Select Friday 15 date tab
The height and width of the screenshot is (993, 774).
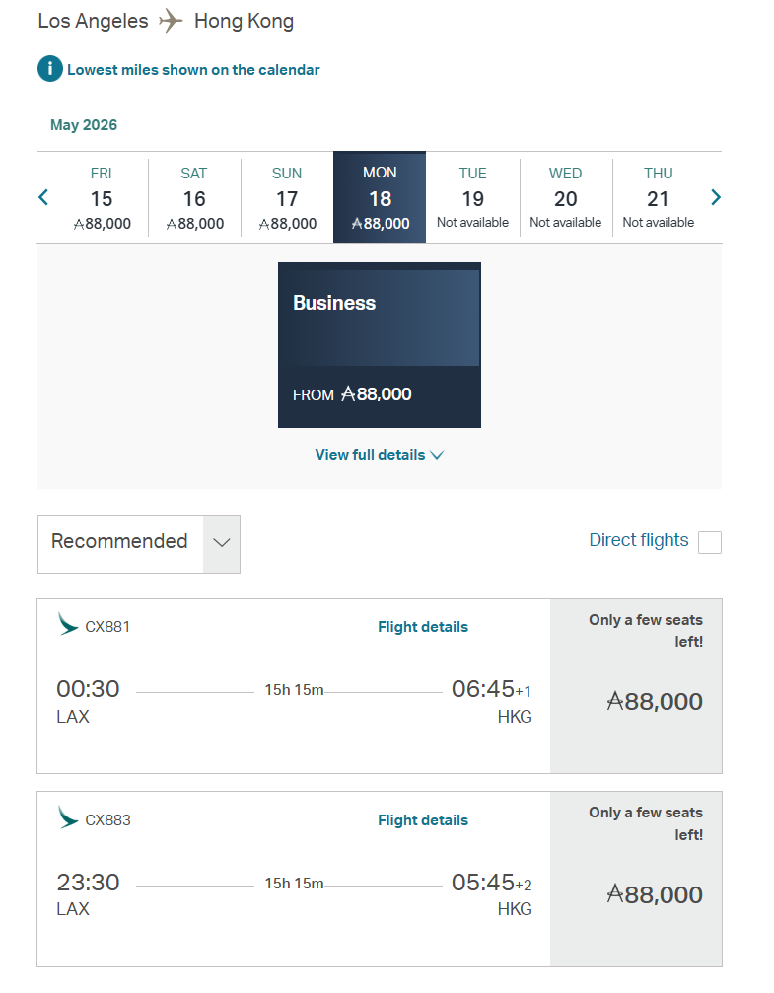pos(102,197)
